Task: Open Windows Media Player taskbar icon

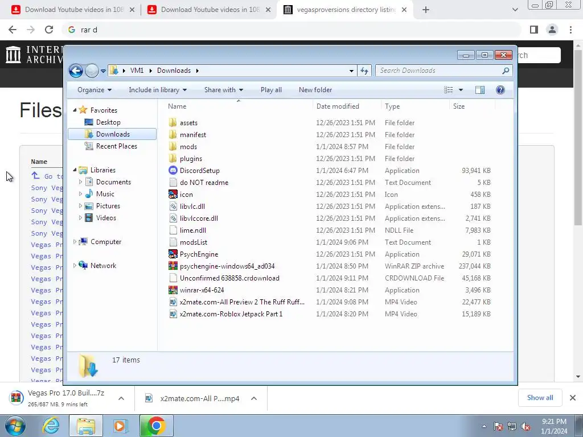Action: coord(121,426)
